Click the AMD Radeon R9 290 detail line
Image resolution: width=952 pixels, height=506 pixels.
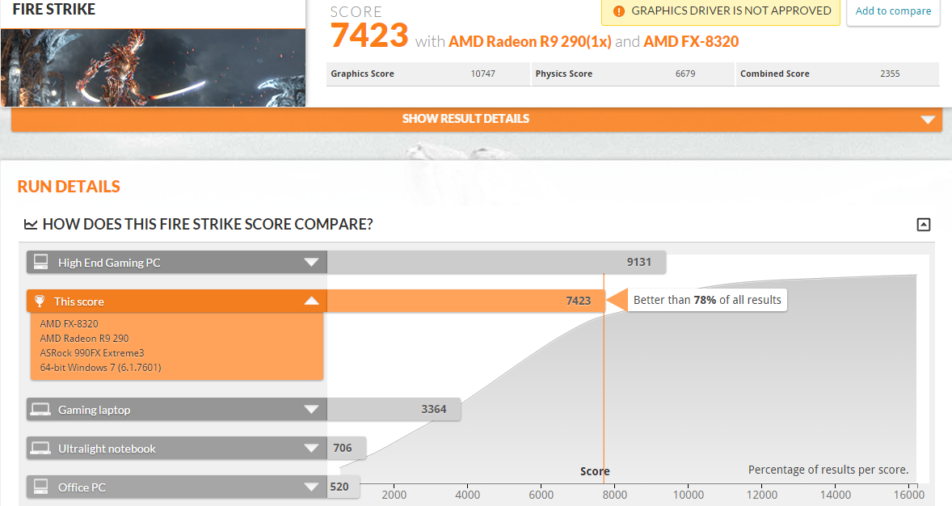pos(84,339)
